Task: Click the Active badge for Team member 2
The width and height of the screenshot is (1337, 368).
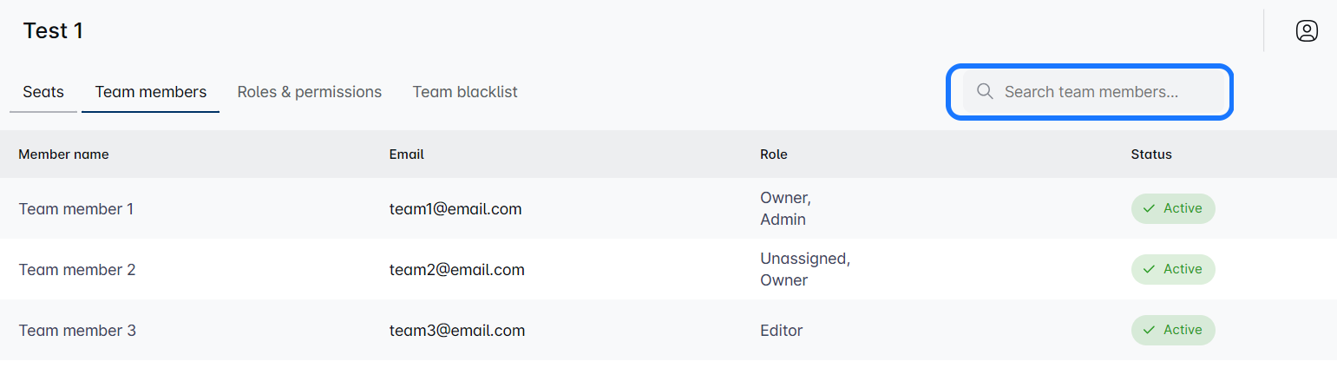Action: coord(1173,269)
